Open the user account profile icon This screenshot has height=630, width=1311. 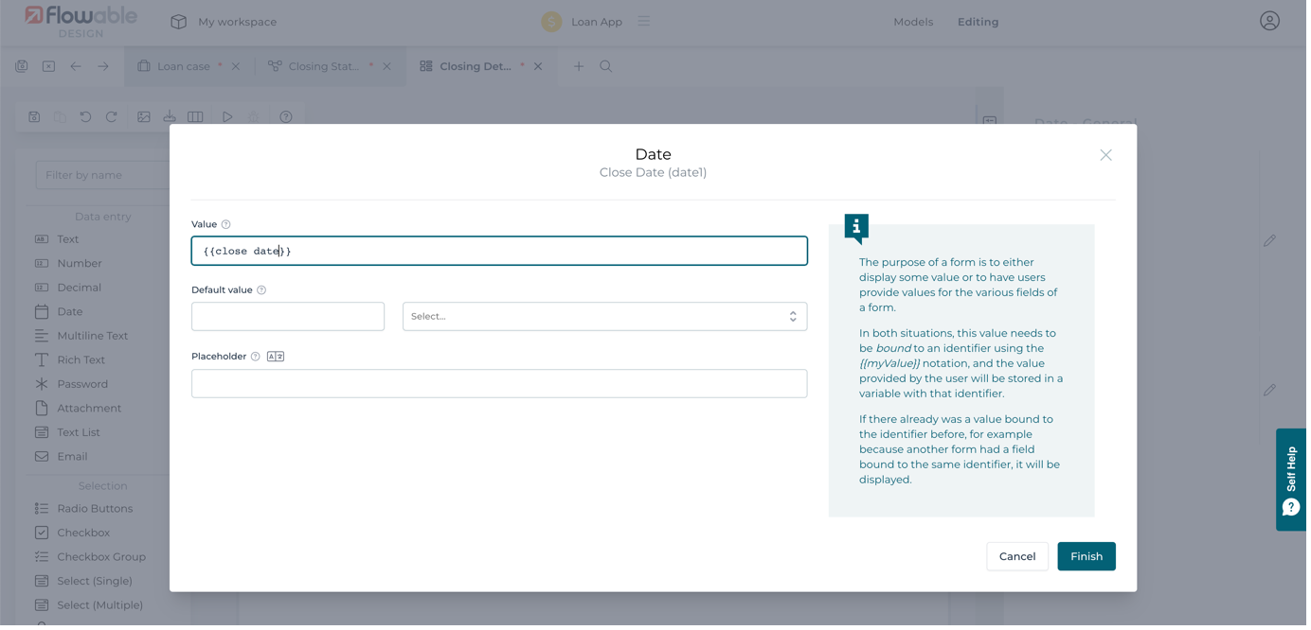coord(1269,21)
